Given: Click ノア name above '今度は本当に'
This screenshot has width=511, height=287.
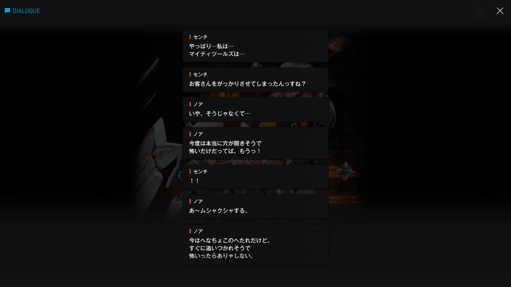Looking at the screenshot, I should tap(198, 134).
